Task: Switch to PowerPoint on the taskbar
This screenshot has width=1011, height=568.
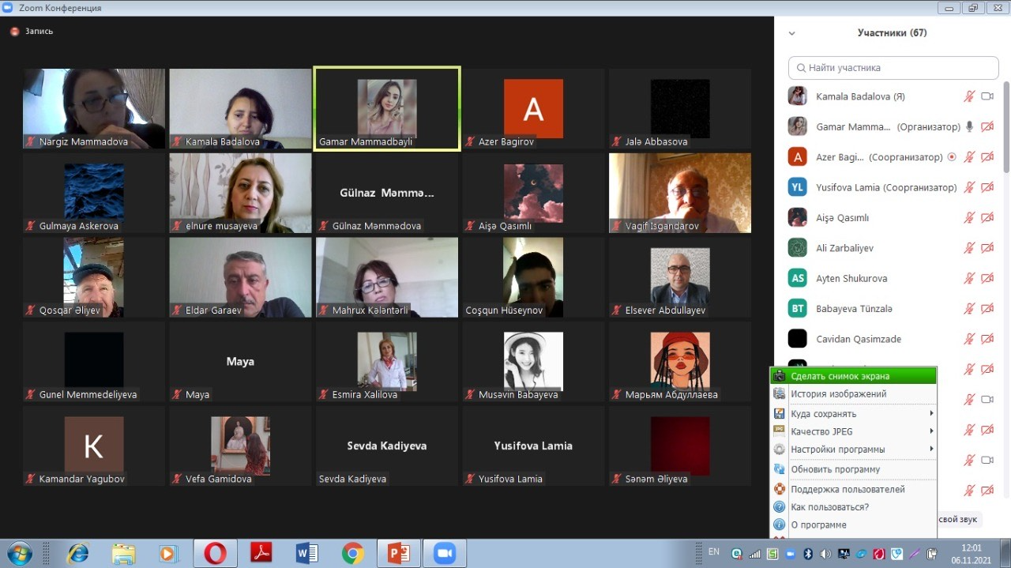Action: [399, 553]
